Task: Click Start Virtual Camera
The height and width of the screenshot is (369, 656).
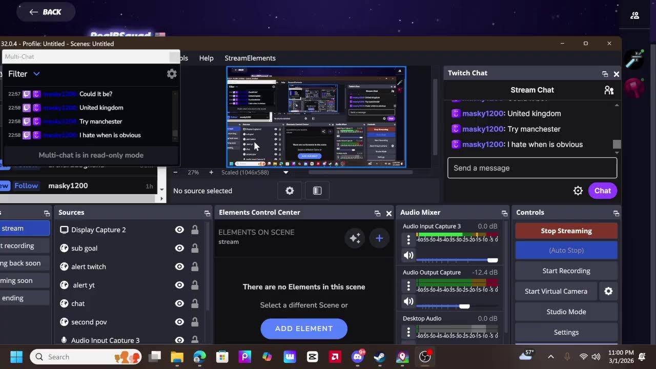Action: (x=556, y=291)
